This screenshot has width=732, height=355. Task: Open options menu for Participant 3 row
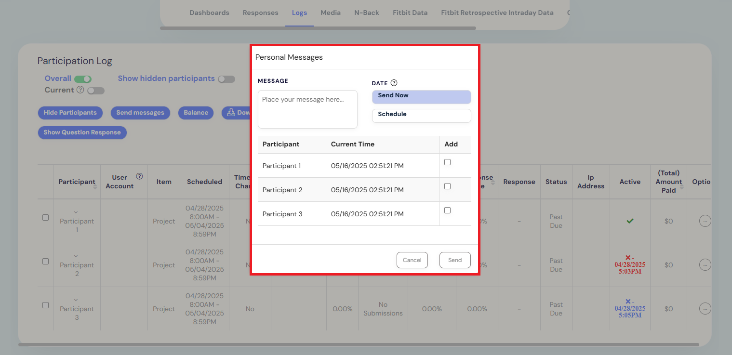705,309
